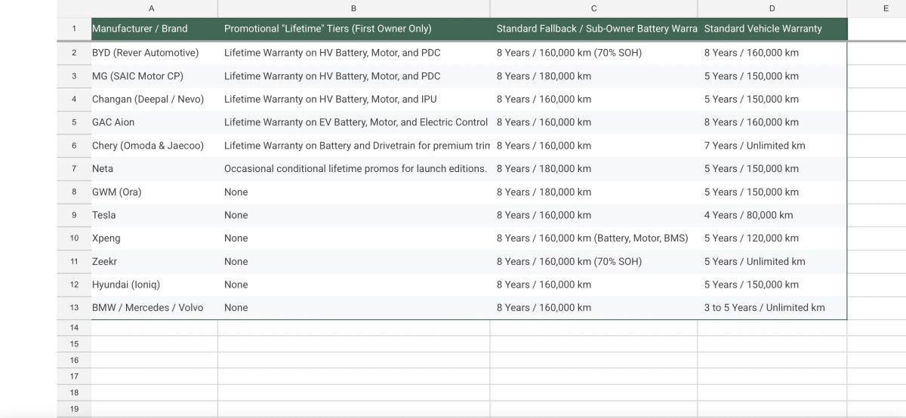Image resolution: width=906 pixels, height=418 pixels.
Task: Click the empty cell E5
Action: [x=877, y=122]
